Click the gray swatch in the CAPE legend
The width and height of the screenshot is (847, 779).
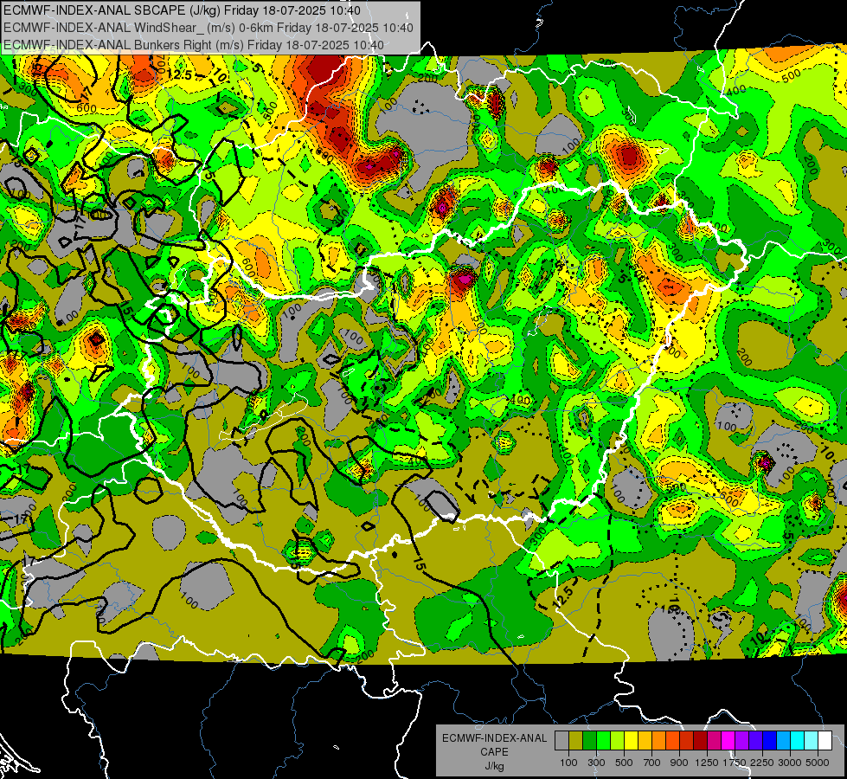pos(561,741)
